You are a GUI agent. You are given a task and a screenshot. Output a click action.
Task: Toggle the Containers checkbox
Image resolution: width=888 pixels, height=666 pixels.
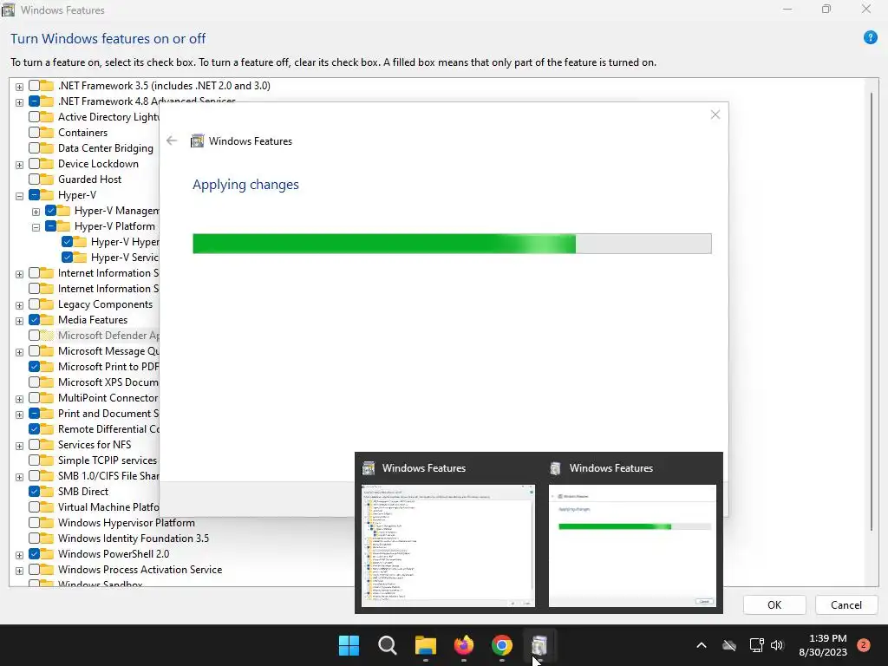point(34,133)
